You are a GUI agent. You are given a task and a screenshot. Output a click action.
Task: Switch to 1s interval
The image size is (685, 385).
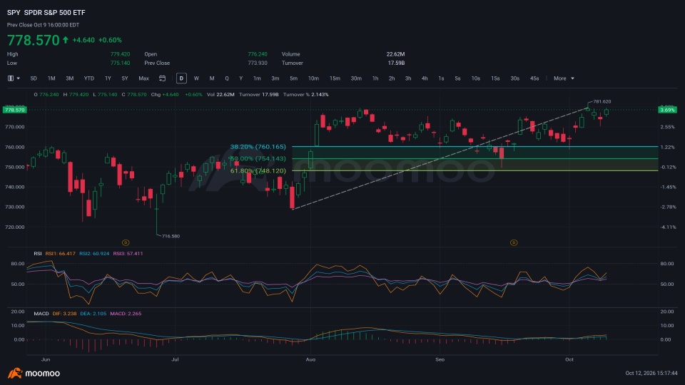[441, 78]
